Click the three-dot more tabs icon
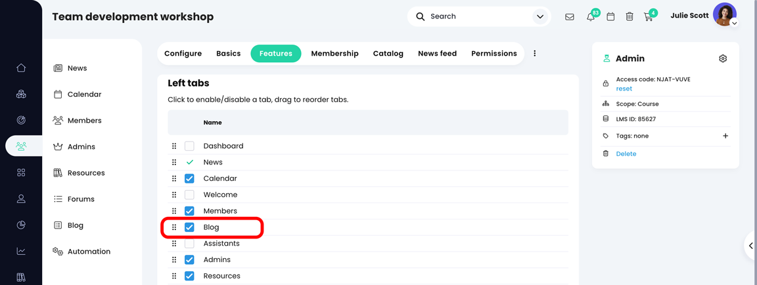Image resolution: width=757 pixels, height=285 pixels. 534,54
